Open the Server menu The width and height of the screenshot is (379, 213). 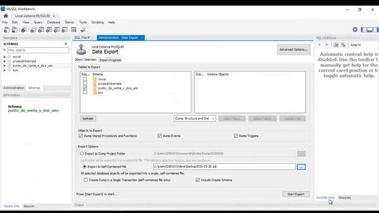coord(70,22)
